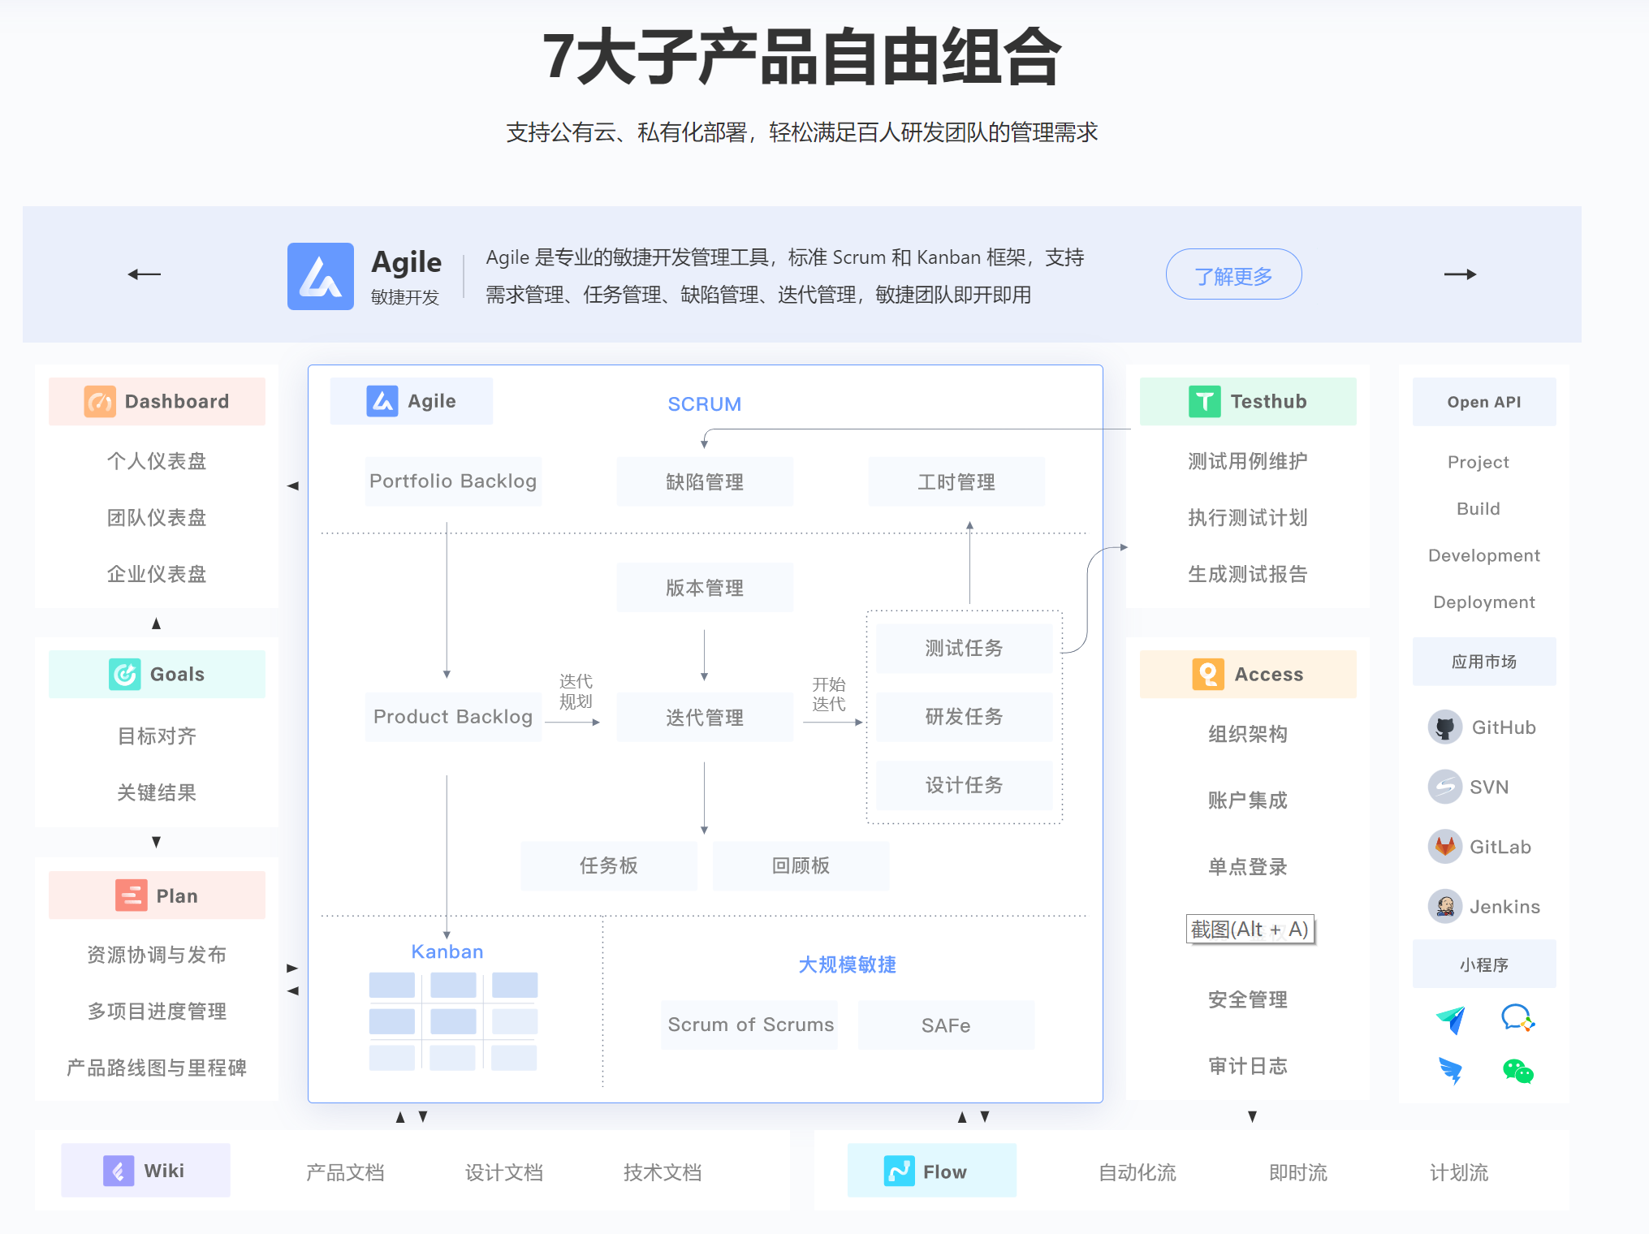Select the GitLab integration icon
Viewport: 1649px width, 1234px height.
(x=1444, y=846)
